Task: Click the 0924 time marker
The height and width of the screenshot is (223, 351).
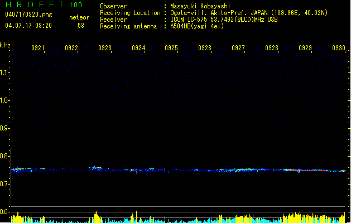Action: pyautogui.click(x=138, y=48)
